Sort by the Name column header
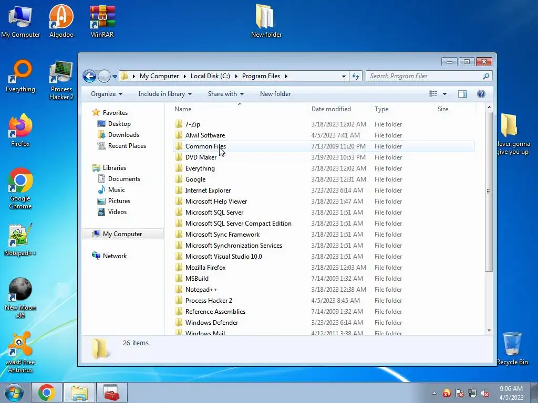 240,109
